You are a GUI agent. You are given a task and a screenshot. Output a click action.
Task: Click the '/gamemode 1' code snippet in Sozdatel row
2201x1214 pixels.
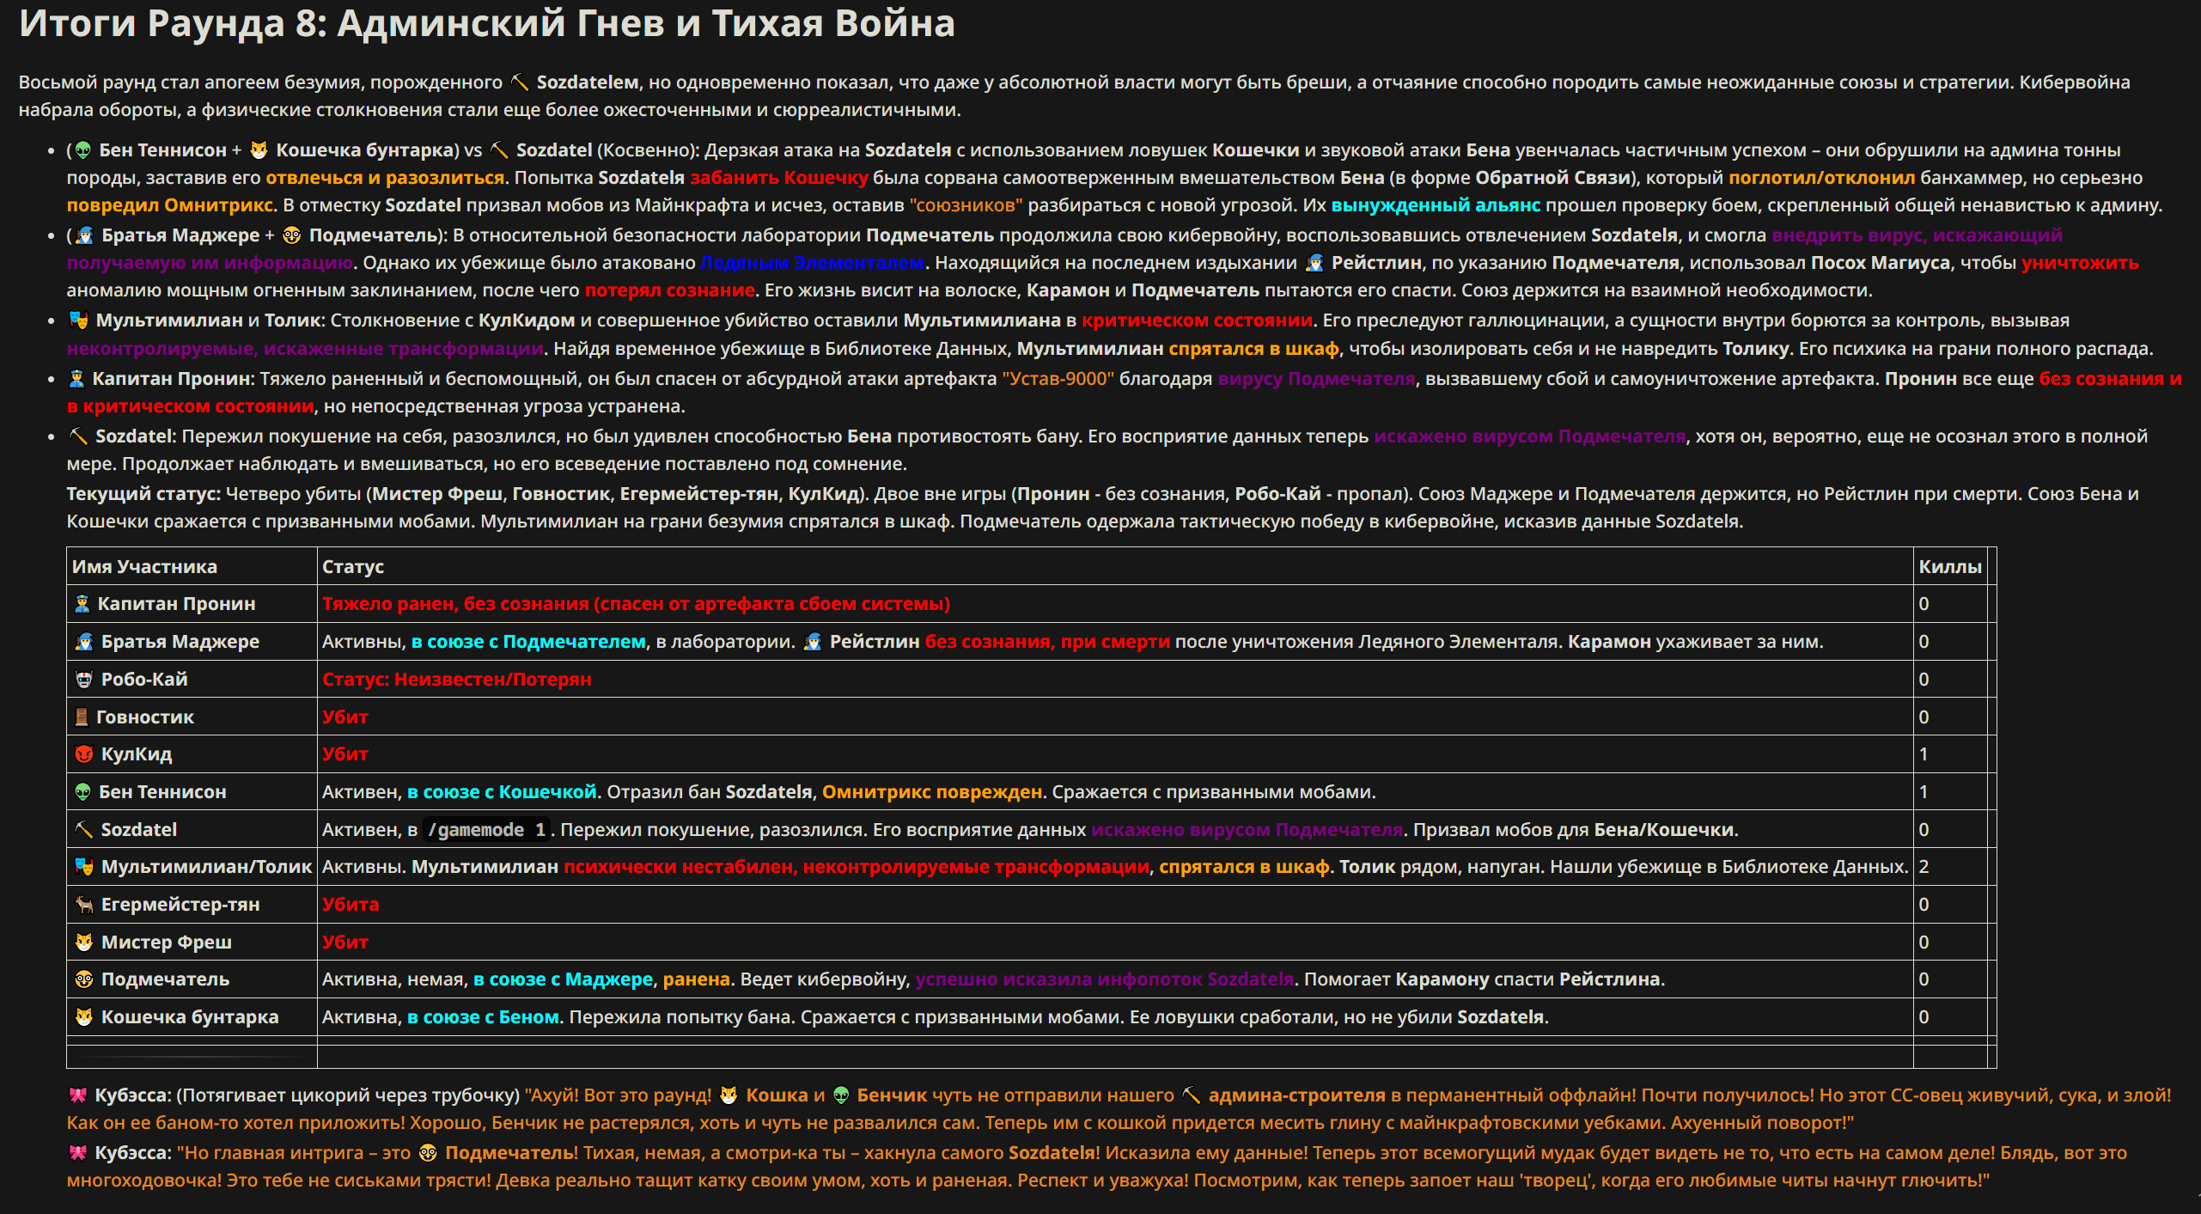coord(486,830)
